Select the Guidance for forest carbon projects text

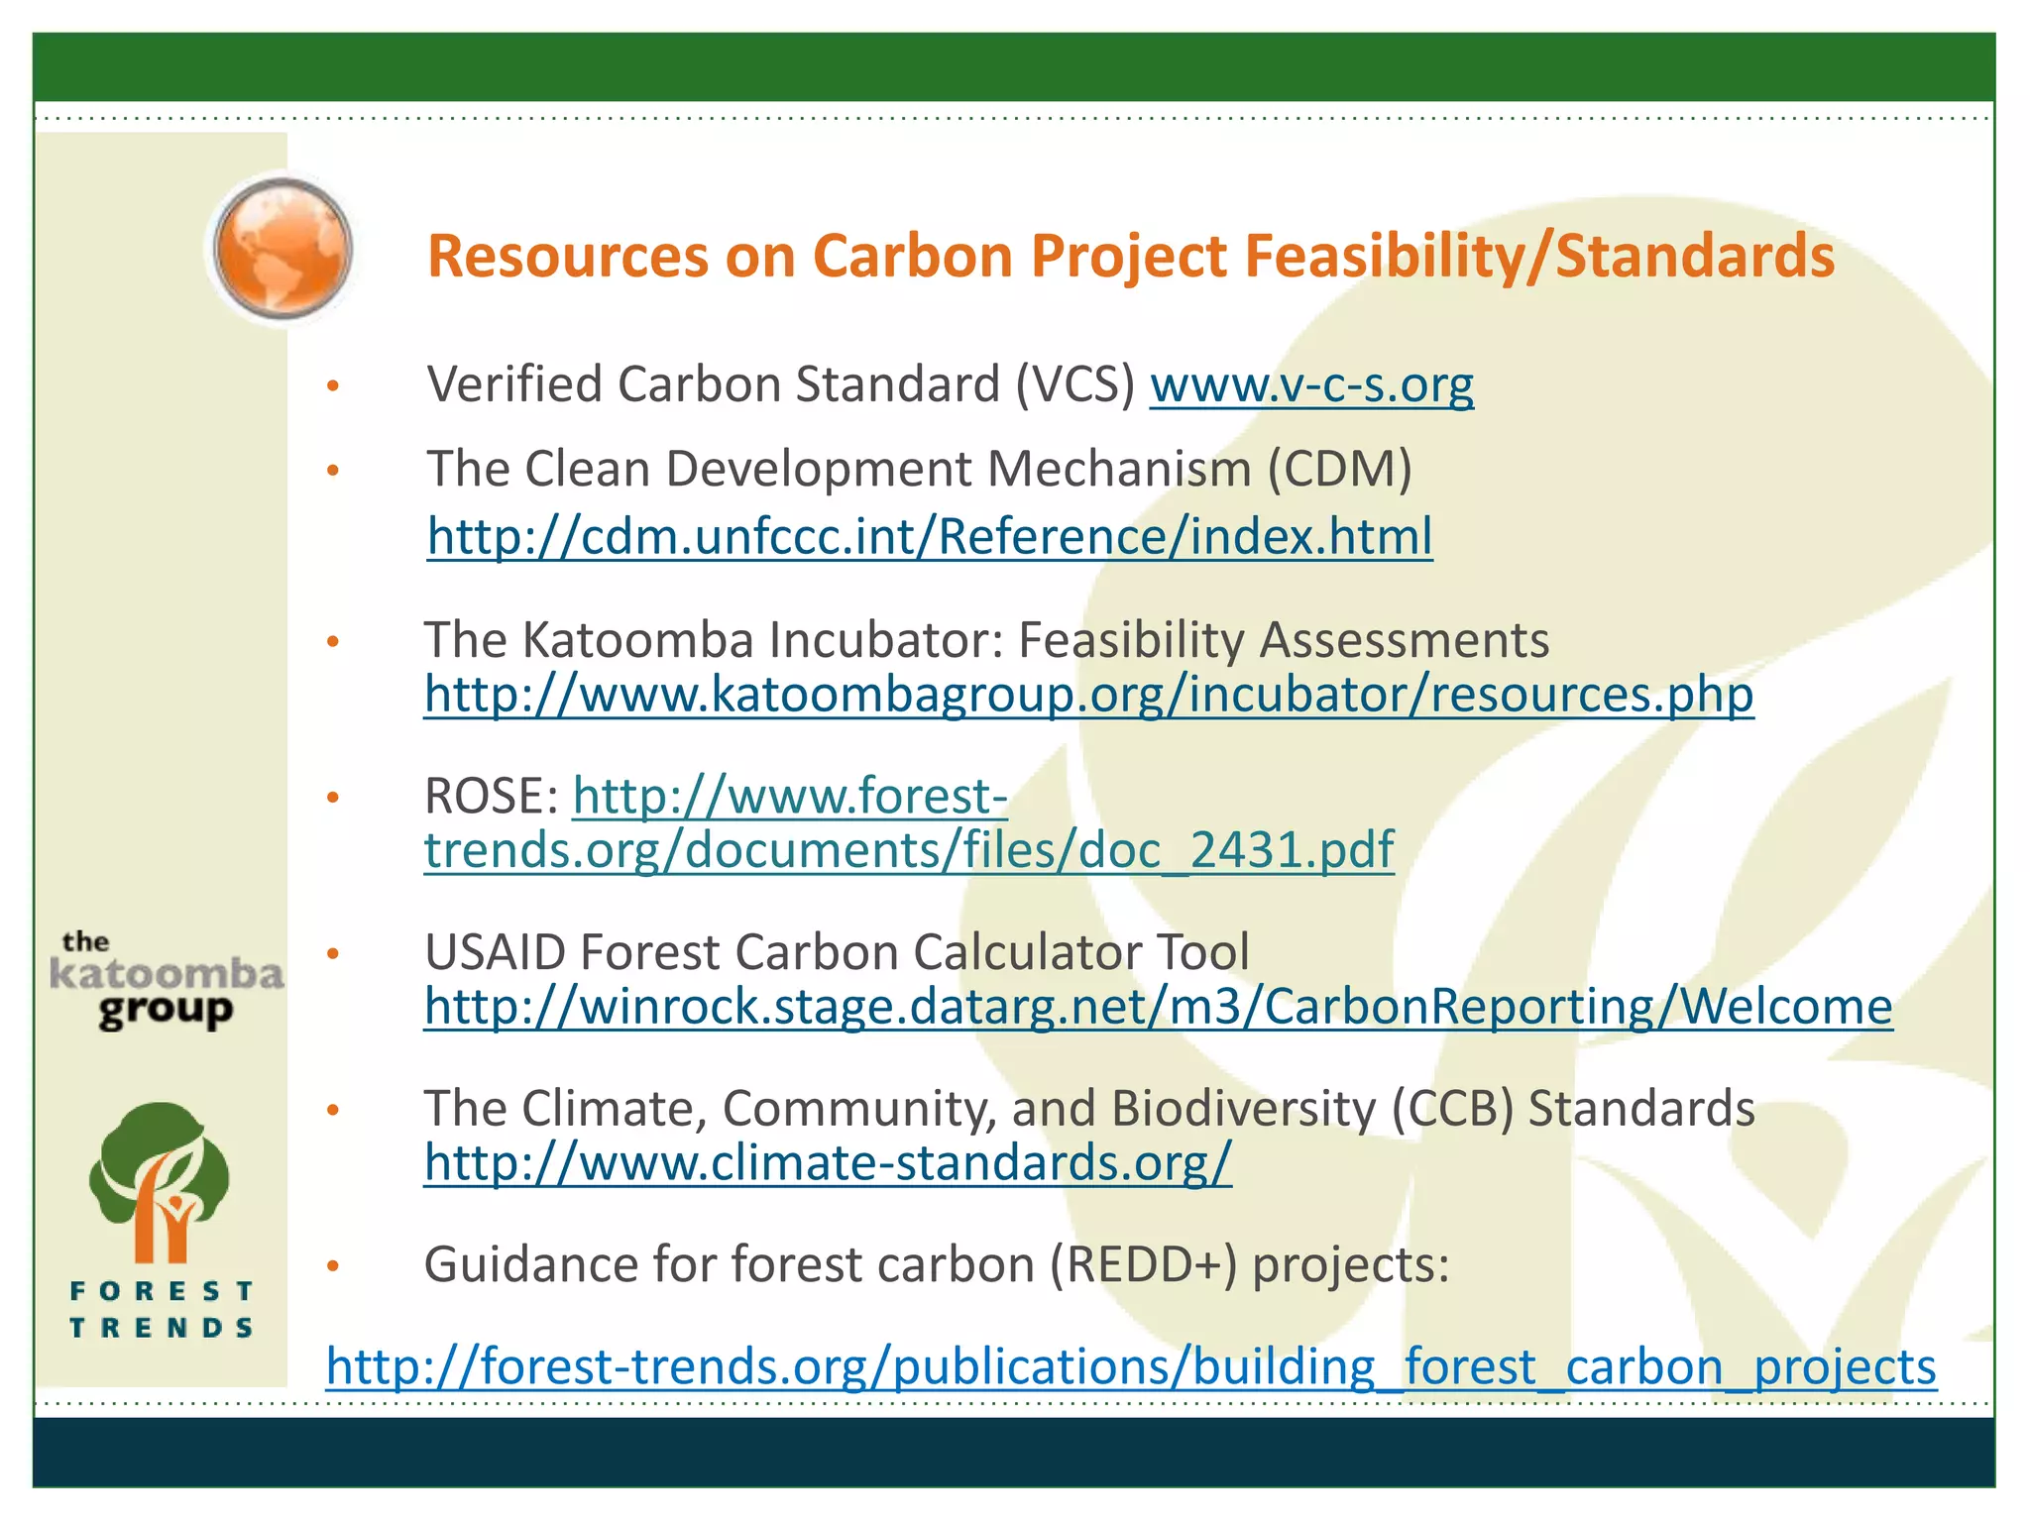pos(937,1264)
